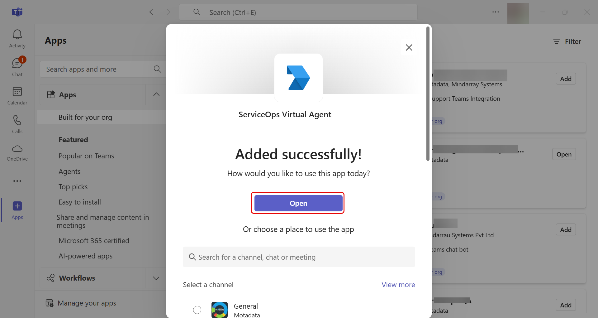The width and height of the screenshot is (598, 318).
Task: Click the View more link
Action: click(398, 285)
